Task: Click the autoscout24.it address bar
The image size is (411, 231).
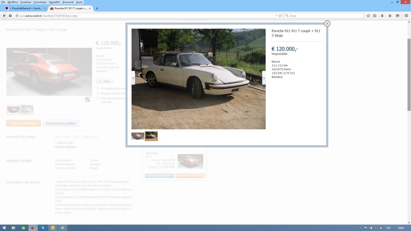Action: 147,16
